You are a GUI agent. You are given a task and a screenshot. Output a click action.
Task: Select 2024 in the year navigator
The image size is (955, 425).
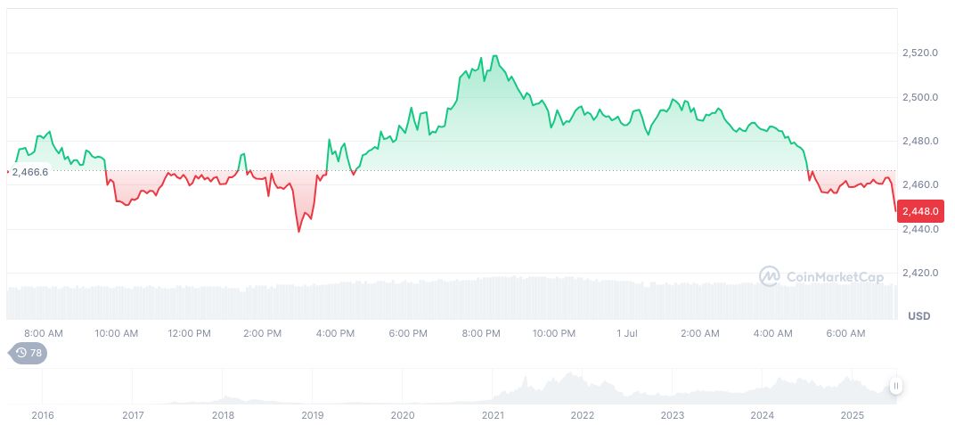click(x=763, y=415)
